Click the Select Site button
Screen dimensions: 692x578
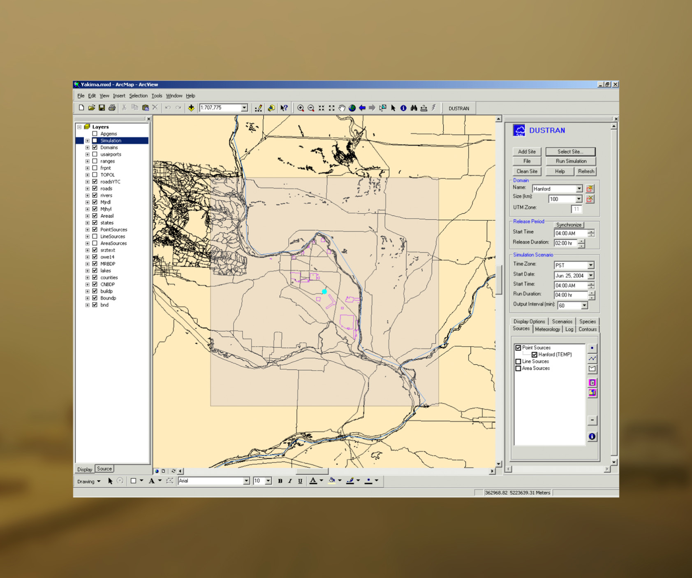570,151
